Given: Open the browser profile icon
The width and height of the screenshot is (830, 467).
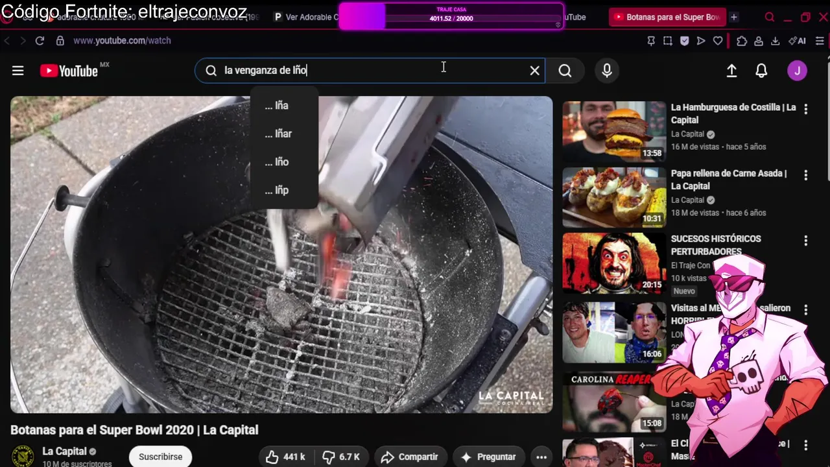Looking at the screenshot, I should [758, 40].
